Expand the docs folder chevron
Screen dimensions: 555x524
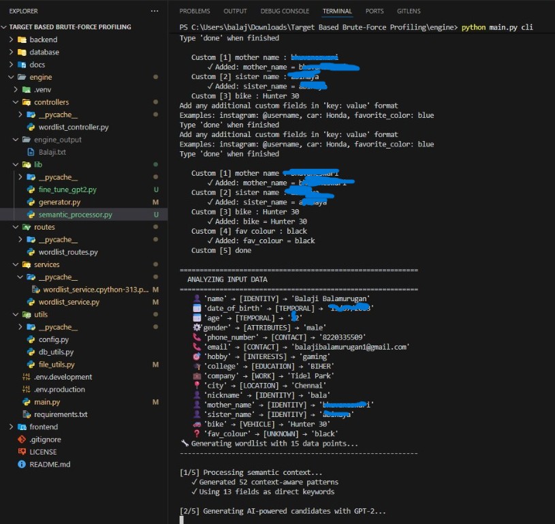(11, 65)
